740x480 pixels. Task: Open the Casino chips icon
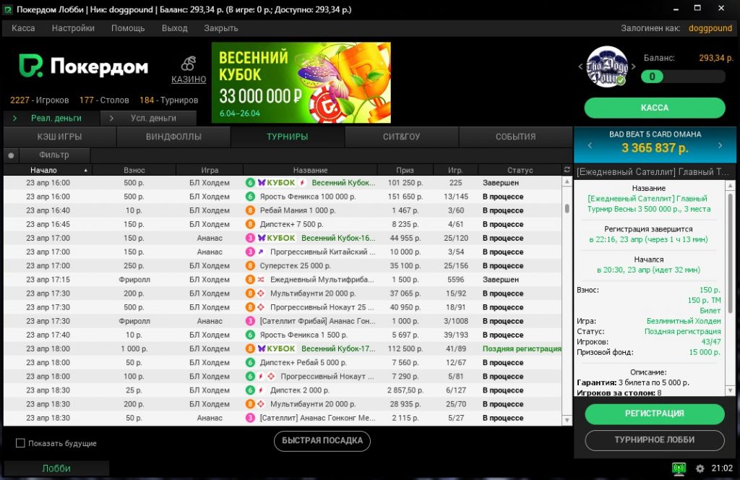189,64
